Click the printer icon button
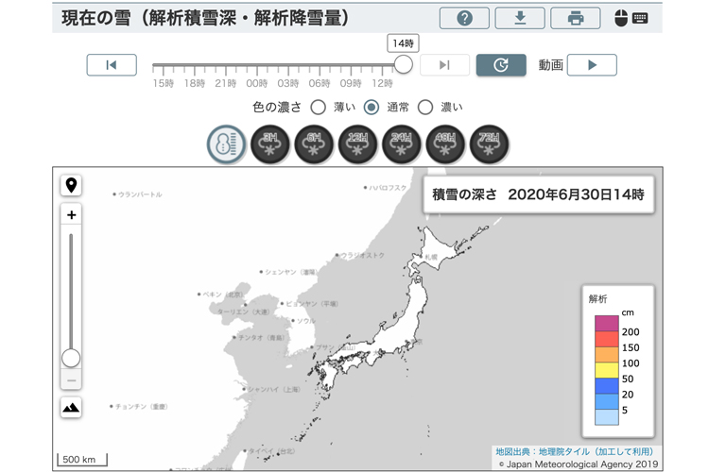 (x=575, y=18)
